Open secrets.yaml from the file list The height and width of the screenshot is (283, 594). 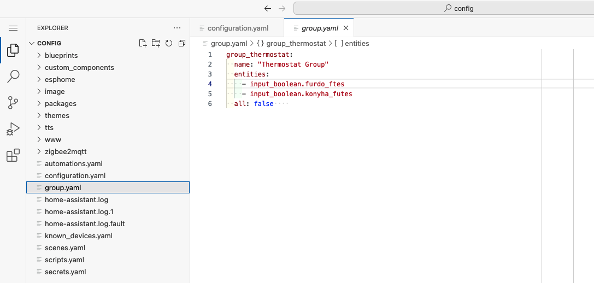65,272
